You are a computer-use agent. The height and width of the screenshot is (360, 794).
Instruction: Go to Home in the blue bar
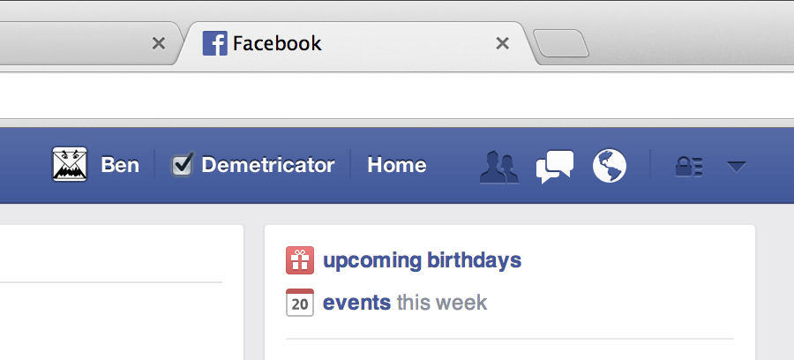396,165
